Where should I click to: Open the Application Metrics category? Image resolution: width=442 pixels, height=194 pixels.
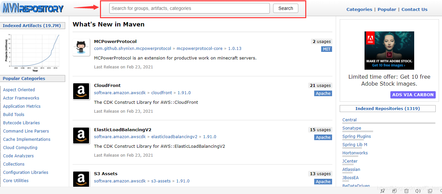coord(22,106)
